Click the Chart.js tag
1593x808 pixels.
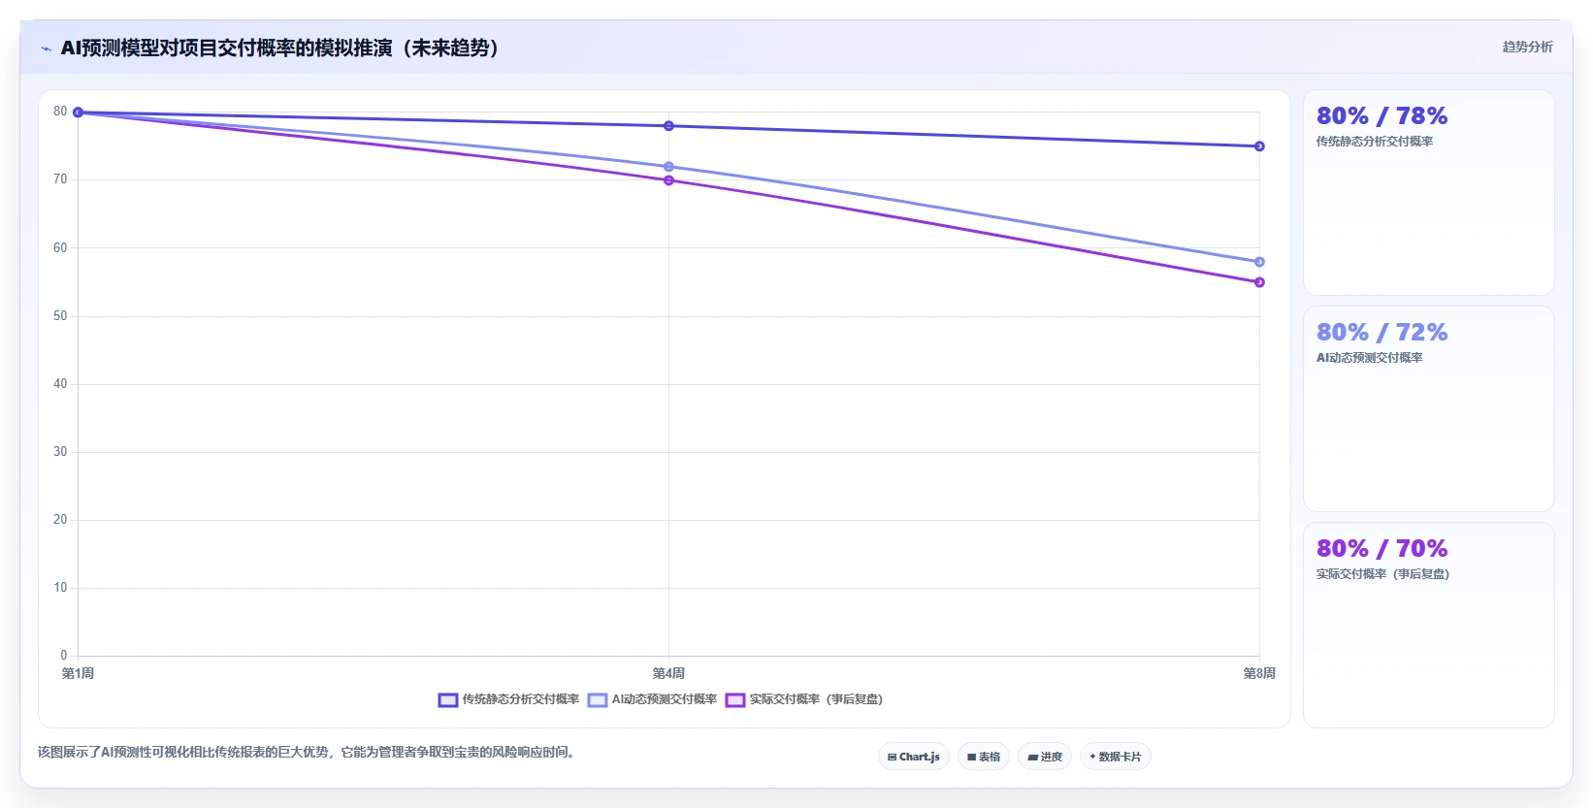914,757
